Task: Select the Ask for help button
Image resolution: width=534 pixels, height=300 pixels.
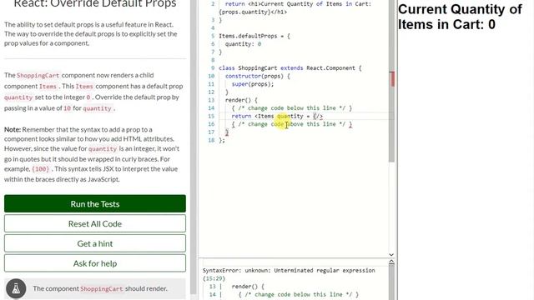Action: pyautogui.click(x=95, y=263)
